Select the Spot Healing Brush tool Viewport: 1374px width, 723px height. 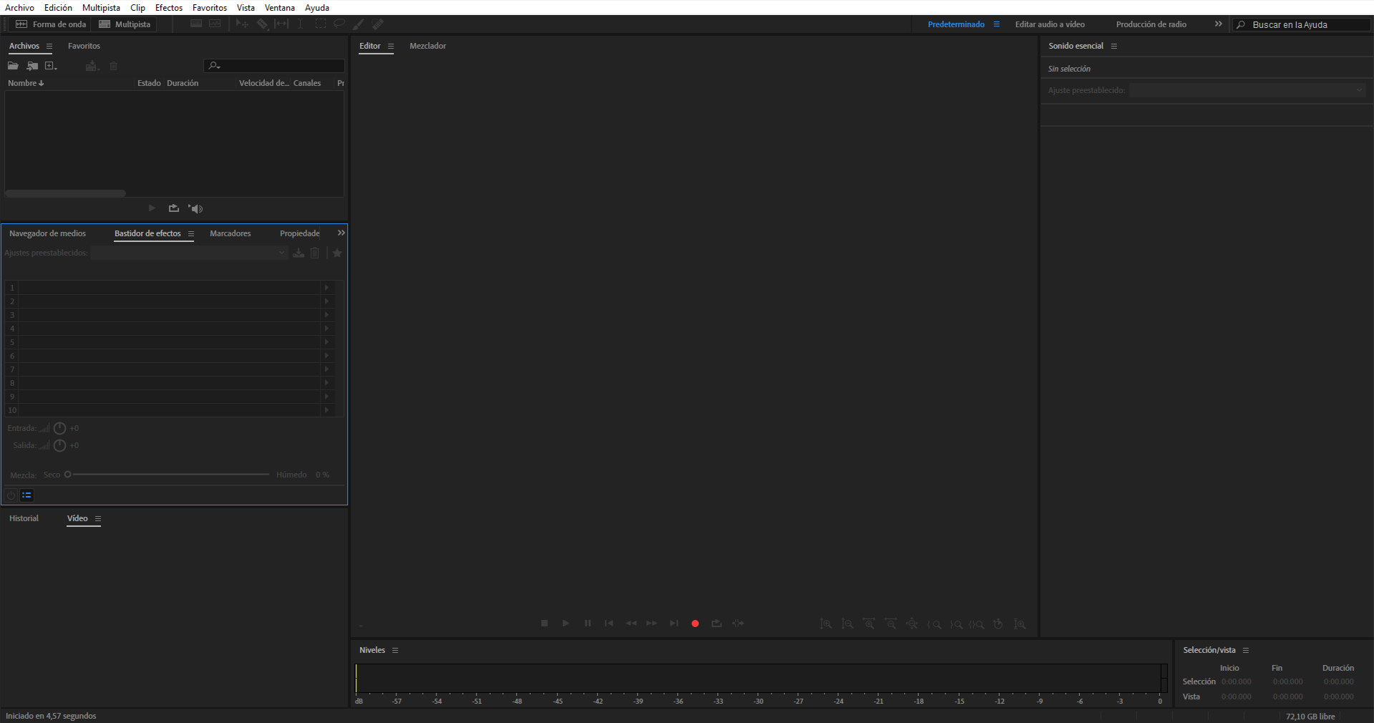pos(378,24)
